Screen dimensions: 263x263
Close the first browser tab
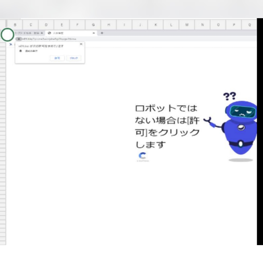click(42, 33)
